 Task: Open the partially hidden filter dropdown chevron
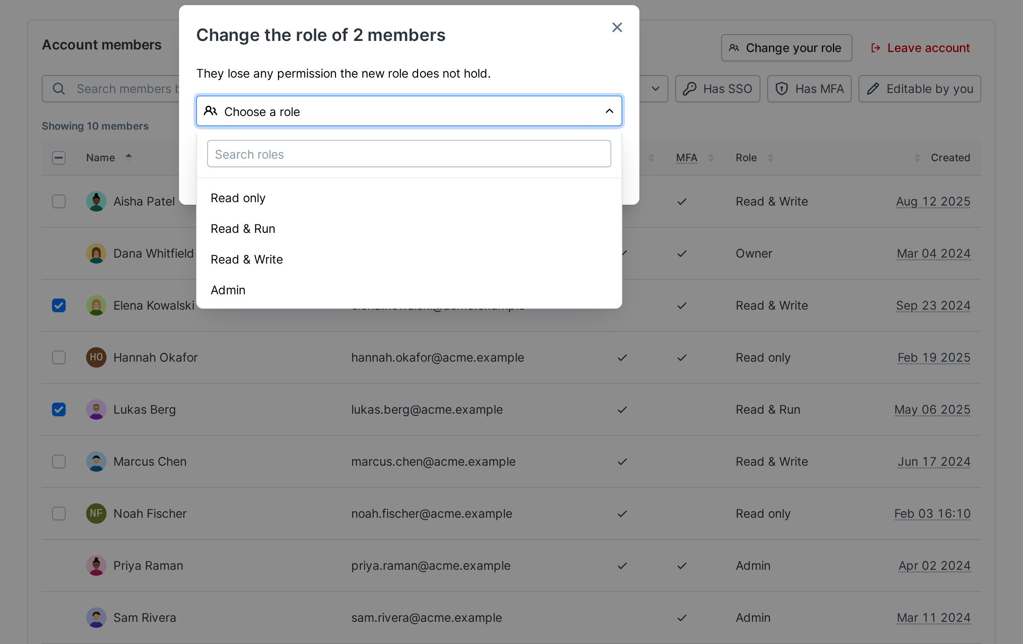tap(656, 89)
